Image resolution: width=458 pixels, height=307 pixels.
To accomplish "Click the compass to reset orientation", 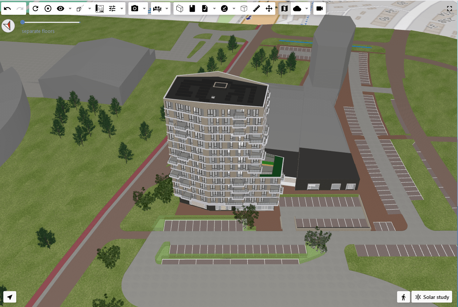I will point(8,26).
